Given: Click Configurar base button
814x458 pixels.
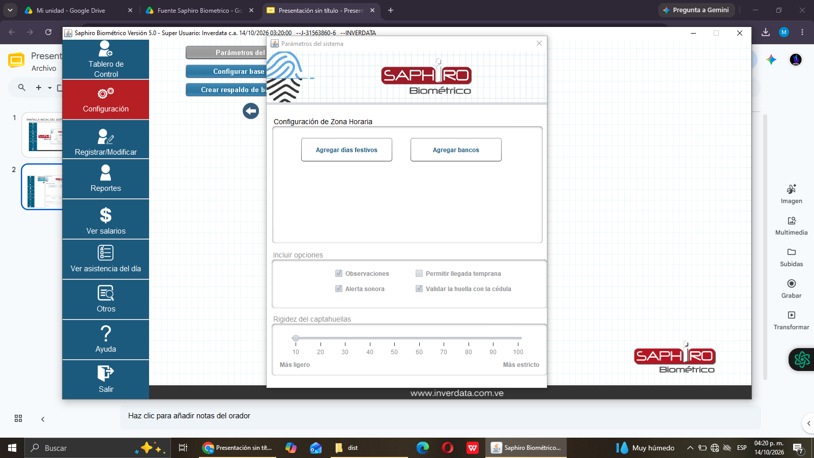Looking at the screenshot, I should 226,72.
